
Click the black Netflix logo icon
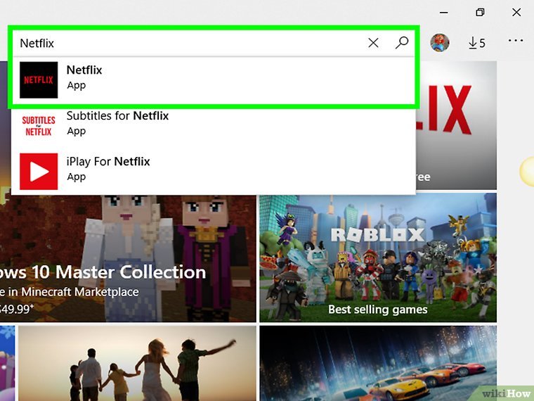click(x=39, y=79)
